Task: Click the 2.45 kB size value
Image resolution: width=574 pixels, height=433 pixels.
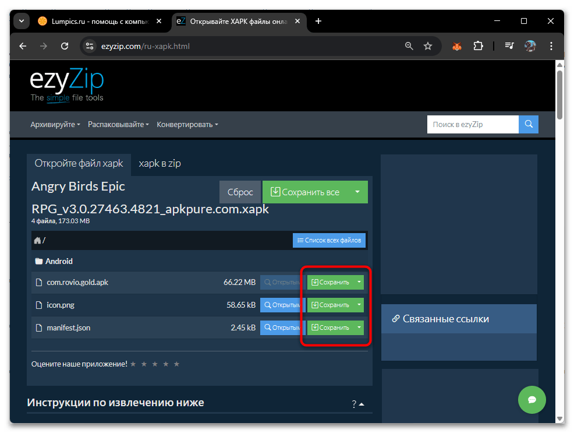Action: click(243, 328)
